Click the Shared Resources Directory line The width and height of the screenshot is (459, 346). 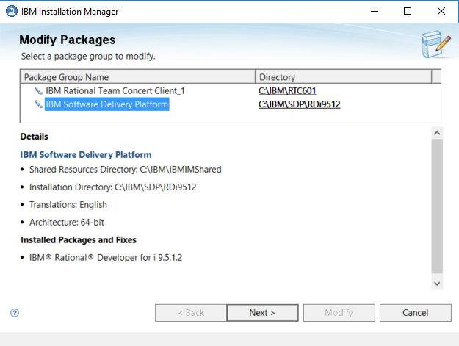pos(126,170)
